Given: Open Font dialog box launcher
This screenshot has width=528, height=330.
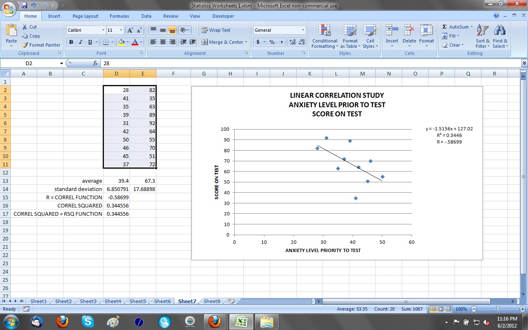Looking at the screenshot, I should point(142,53).
